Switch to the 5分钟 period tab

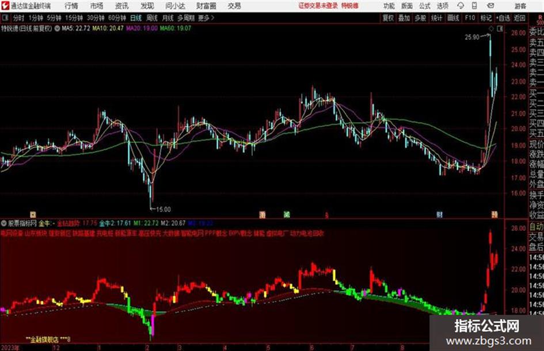coord(54,18)
